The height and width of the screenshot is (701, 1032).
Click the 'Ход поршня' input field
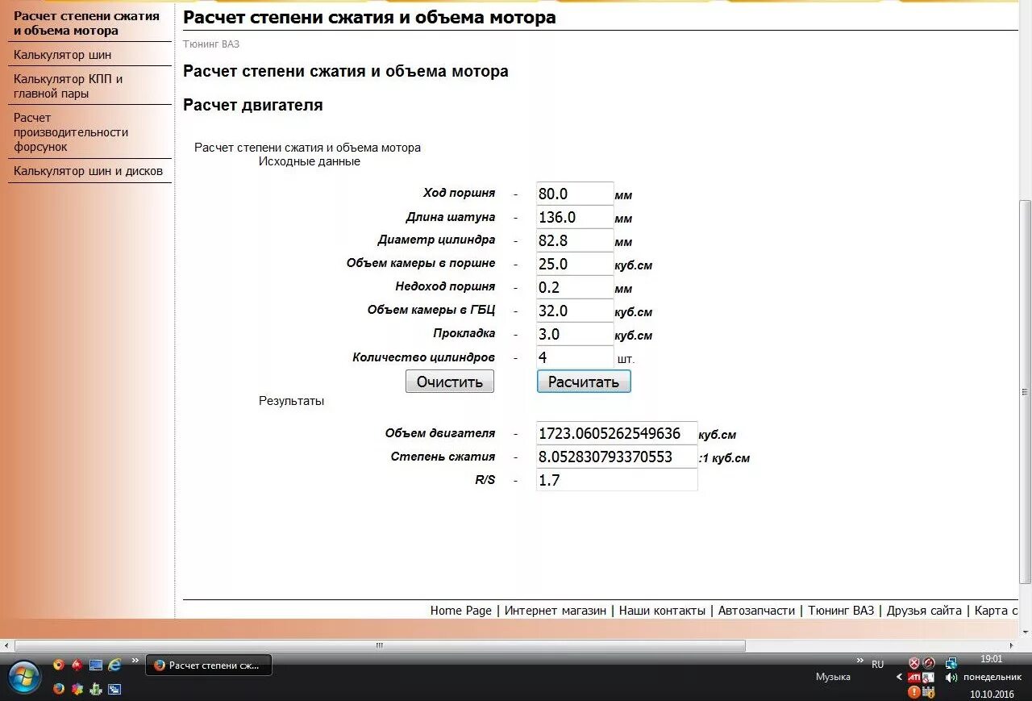pyautogui.click(x=575, y=194)
